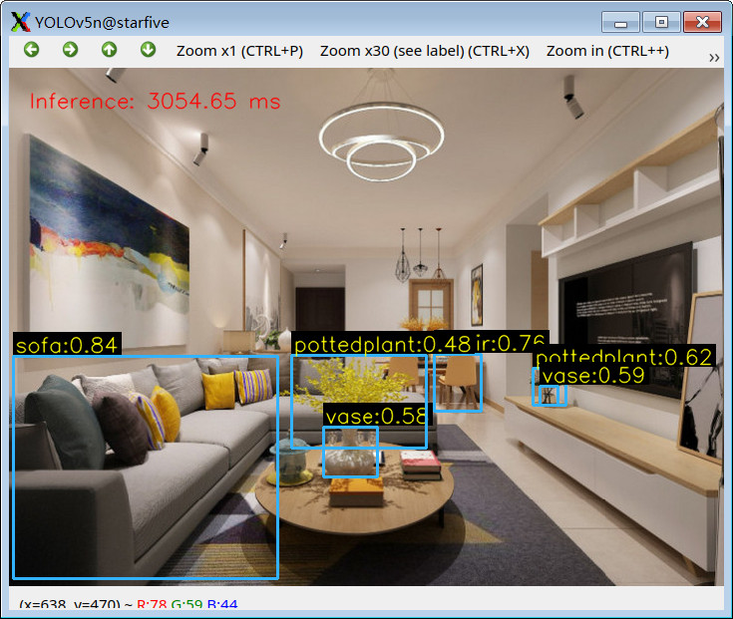Select Zoom x30 (see label) button
Viewport: 733px width, 619px height.
pos(425,51)
